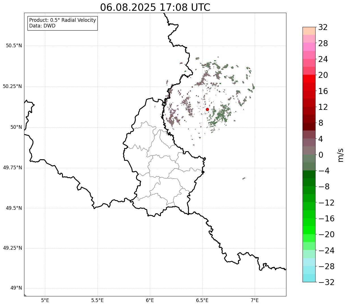
Task: Click the red radar site marker dot
Action: (x=207, y=109)
